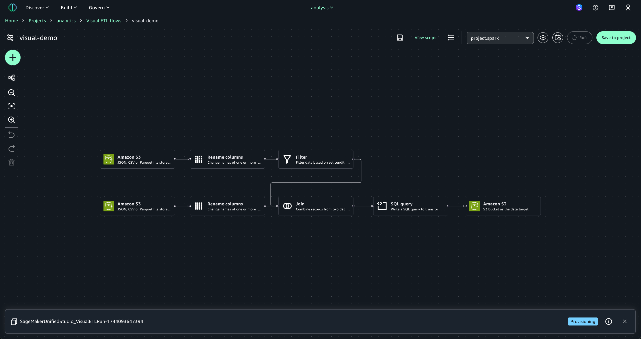Expand the analysis project dropdown
The height and width of the screenshot is (339, 641).
322,8
